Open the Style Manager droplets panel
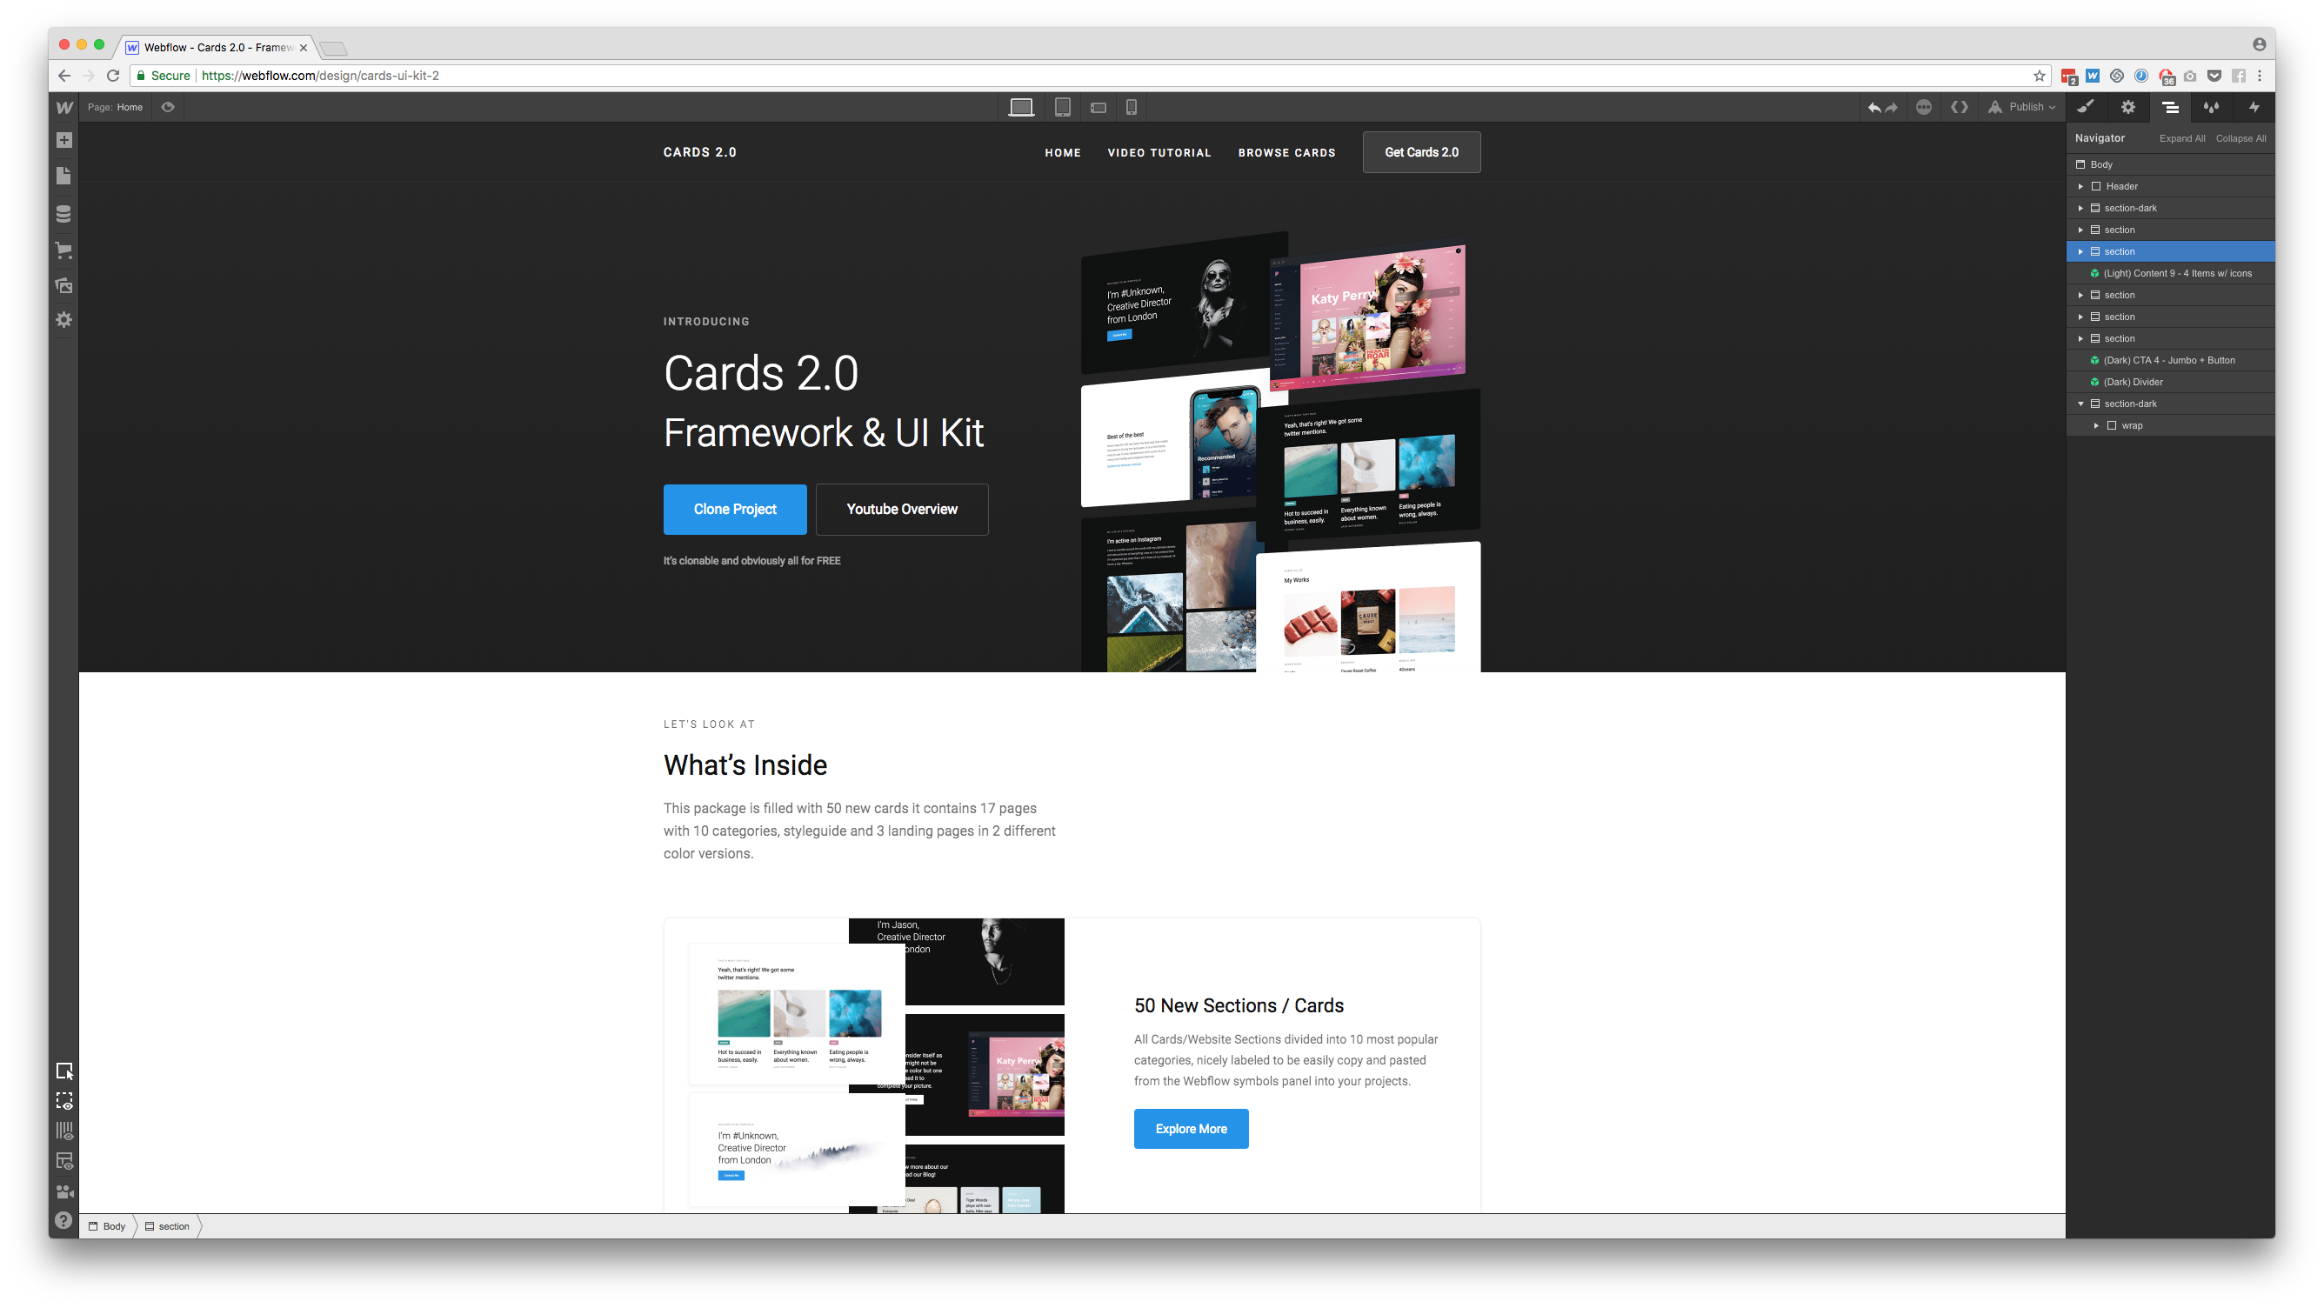 click(2211, 106)
